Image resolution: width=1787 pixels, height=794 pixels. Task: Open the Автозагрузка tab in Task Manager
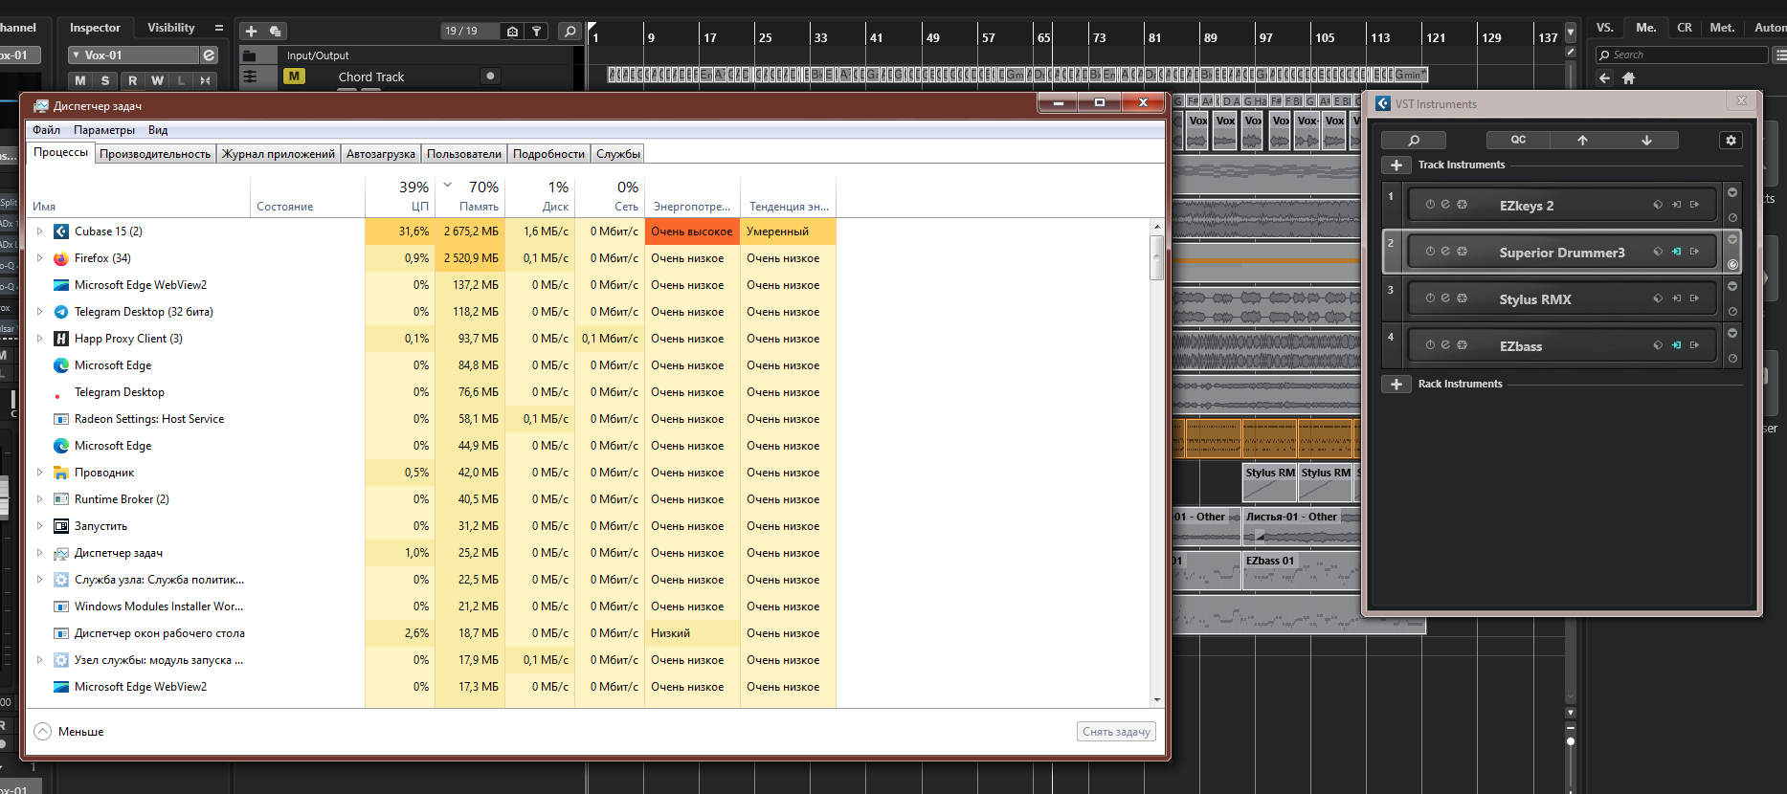pos(381,154)
